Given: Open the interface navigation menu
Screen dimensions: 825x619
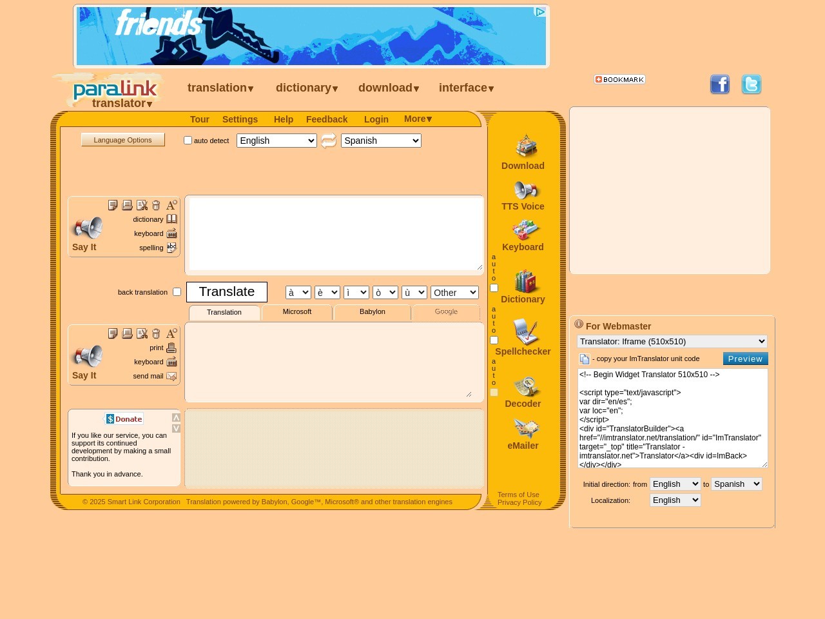Looking at the screenshot, I should 467,88.
